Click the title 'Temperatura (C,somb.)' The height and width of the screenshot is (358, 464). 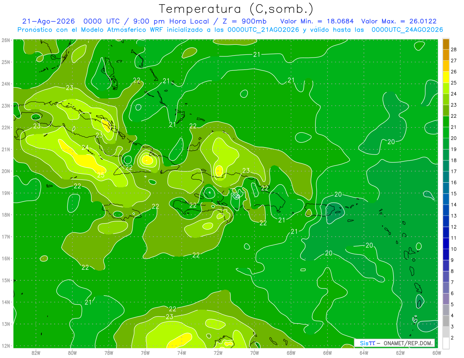tap(236, 9)
